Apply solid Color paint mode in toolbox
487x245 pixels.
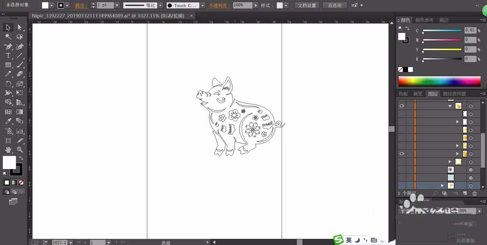pos(7,183)
